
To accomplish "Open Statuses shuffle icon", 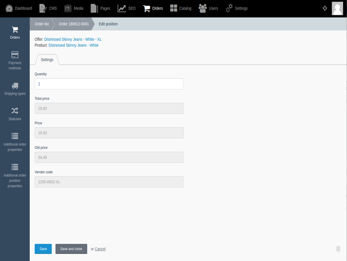I will 15,111.
